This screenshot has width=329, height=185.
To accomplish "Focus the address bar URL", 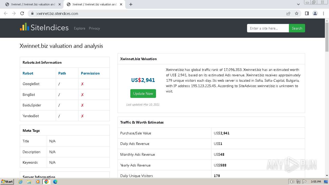I will (57, 14).
